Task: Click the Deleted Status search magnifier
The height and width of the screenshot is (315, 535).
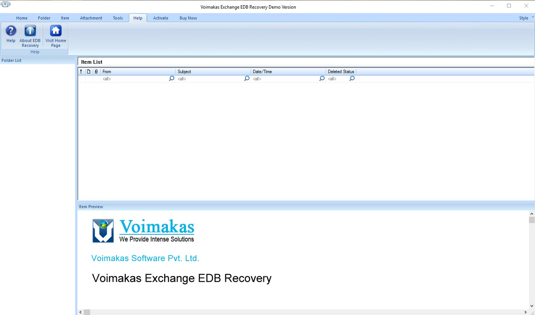Action: (352, 78)
